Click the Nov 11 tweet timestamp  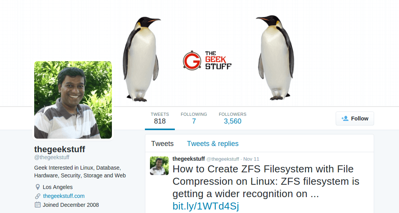(251, 159)
